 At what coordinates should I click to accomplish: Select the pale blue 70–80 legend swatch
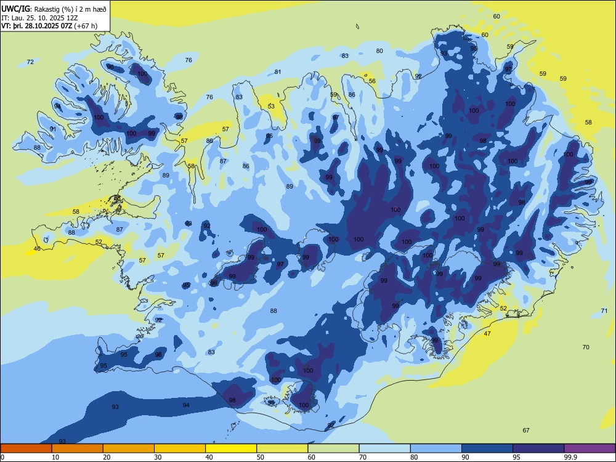384,448
